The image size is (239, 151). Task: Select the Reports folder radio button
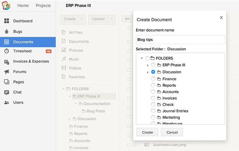coord(153,85)
